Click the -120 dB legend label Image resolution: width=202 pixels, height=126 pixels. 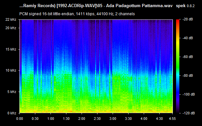189,113
